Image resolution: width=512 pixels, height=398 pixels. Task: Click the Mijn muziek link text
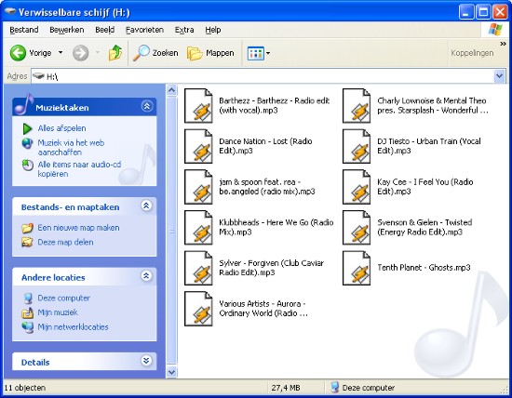click(x=58, y=312)
